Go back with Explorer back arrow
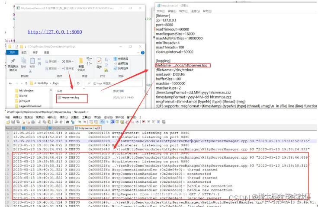The image size is (318, 207). click(x=10, y=83)
